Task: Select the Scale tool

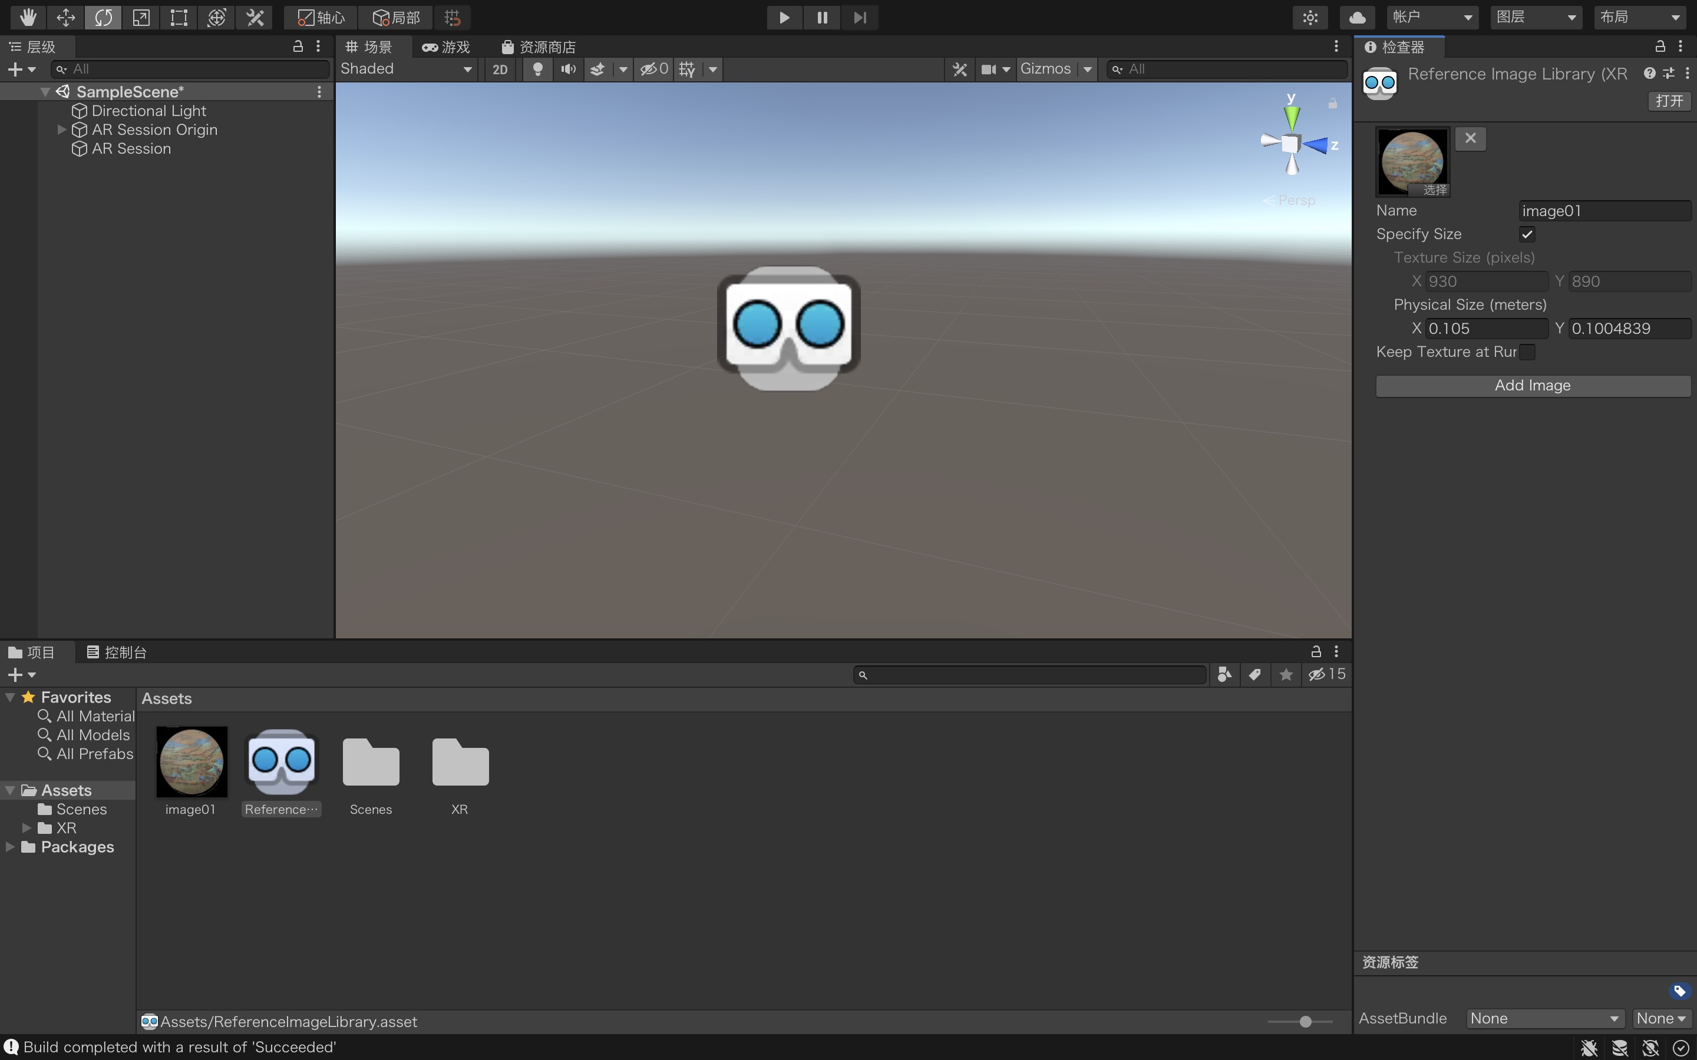Action: (141, 17)
